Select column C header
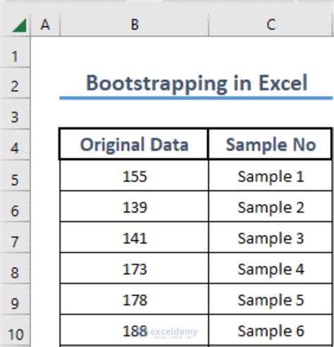Image resolution: width=334 pixels, height=347 pixels. (271, 25)
